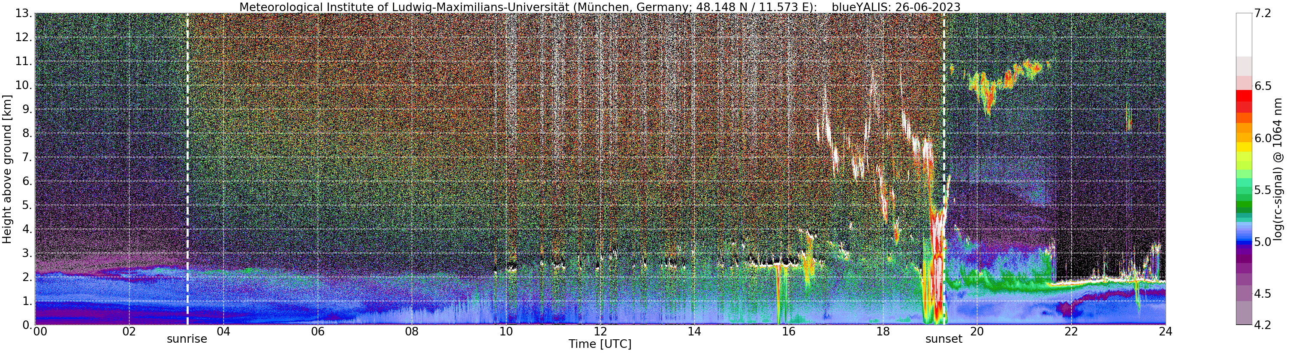Screen dimensions: 1293x353
Task: Click the x-axis tick label '22'
Action: pos(1071,332)
